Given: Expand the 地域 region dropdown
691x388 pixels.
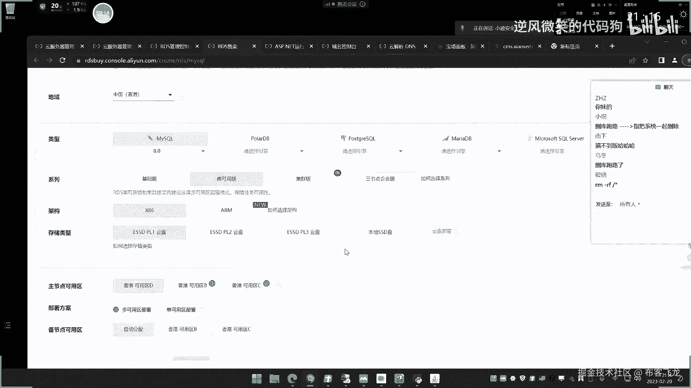Looking at the screenshot, I should point(170,95).
